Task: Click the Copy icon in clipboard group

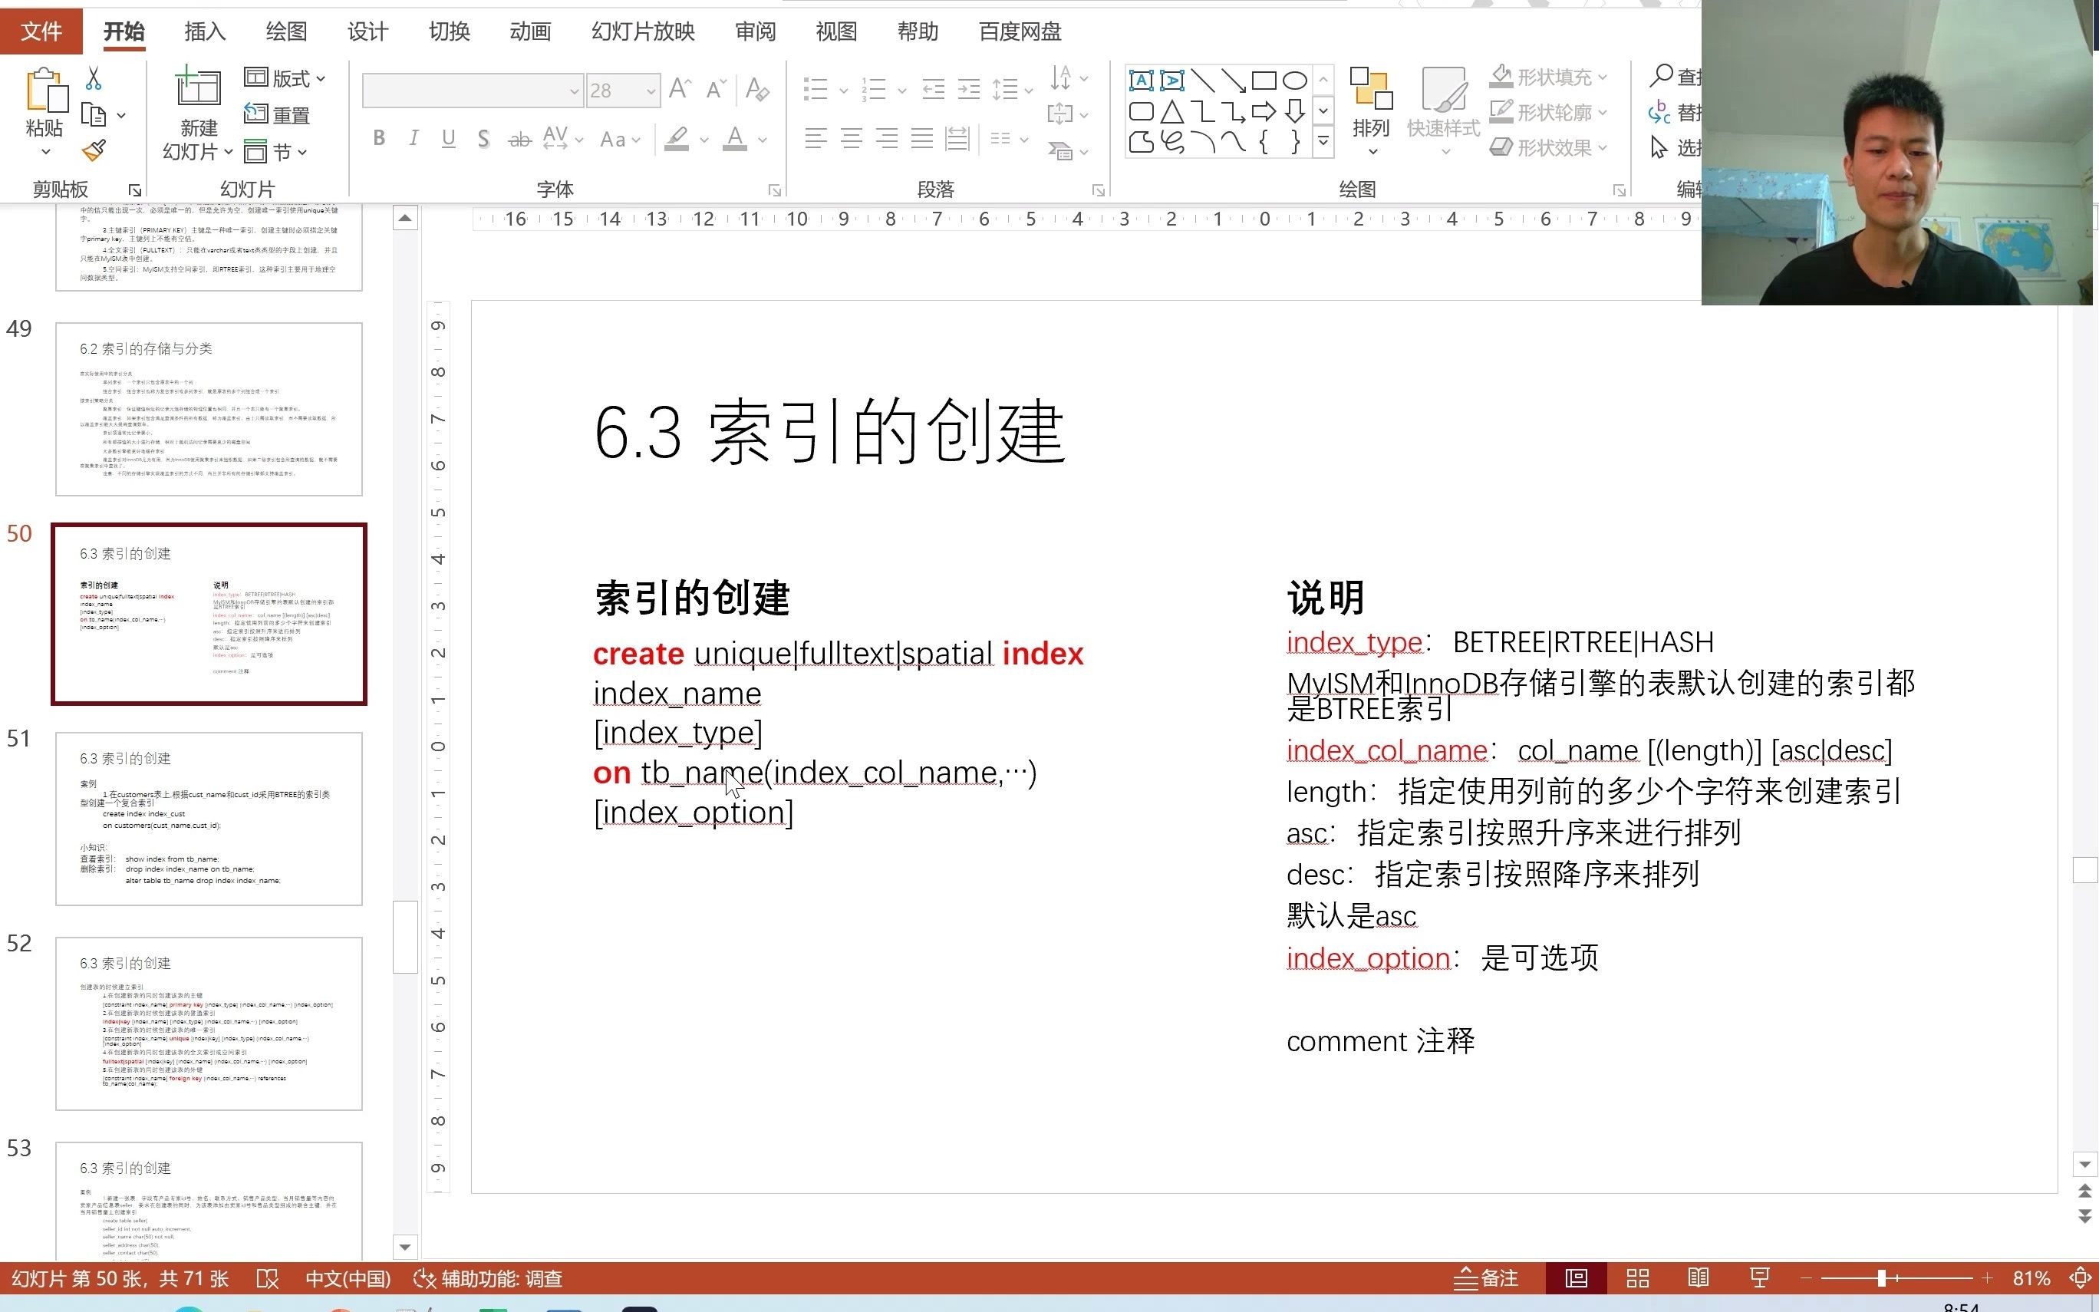Action: (94, 114)
